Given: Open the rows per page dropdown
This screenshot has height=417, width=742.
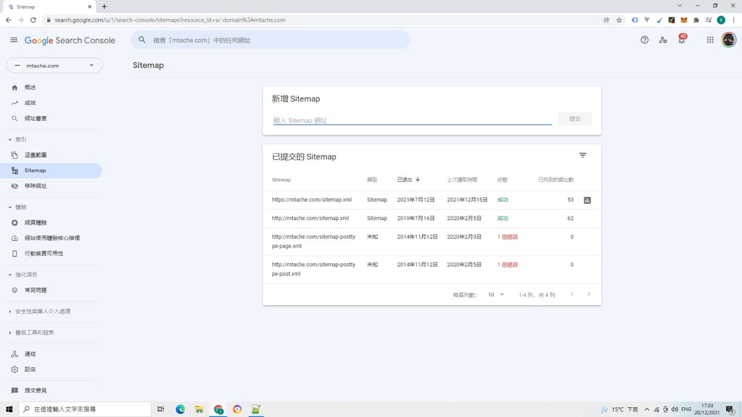Looking at the screenshot, I should click(x=496, y=295).
